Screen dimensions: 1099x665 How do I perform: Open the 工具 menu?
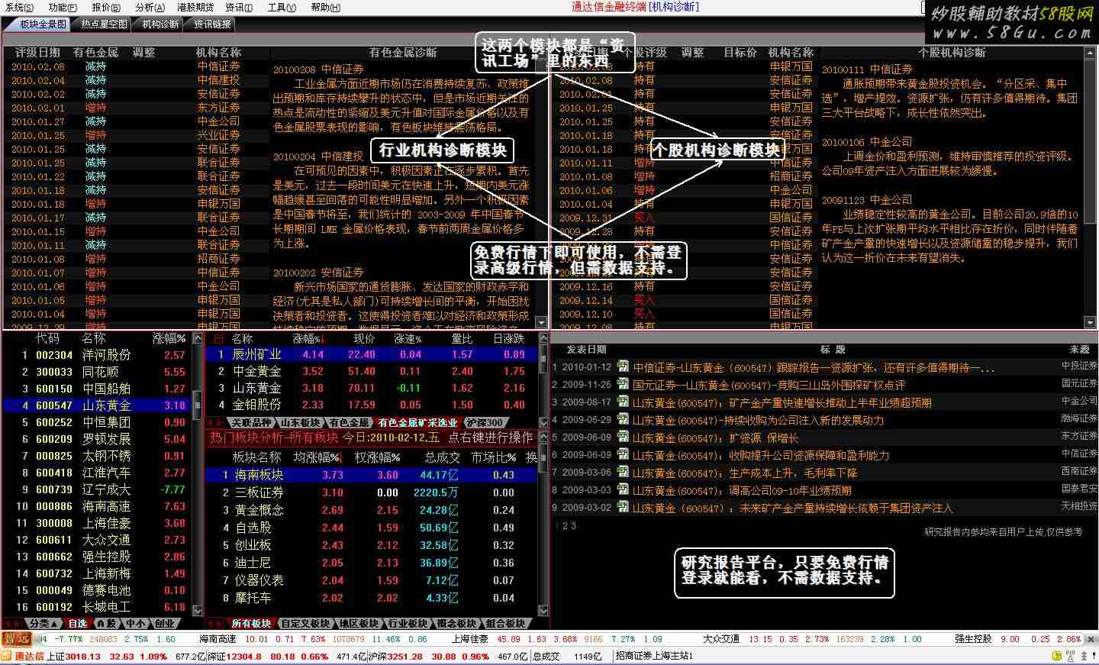(x=282, y=7)
